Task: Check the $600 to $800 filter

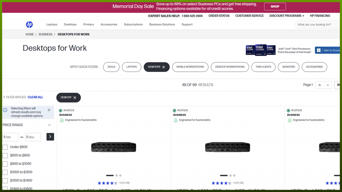Action: 5,156
